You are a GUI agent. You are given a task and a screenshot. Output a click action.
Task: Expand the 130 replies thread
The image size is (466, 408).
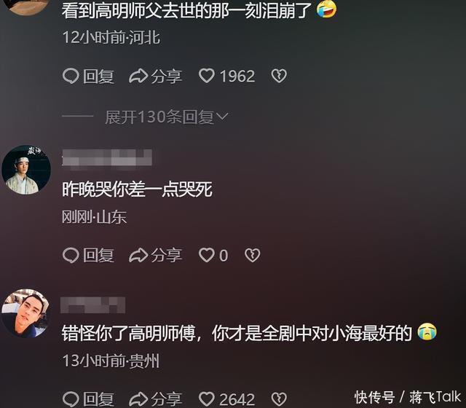pos(167,117)
